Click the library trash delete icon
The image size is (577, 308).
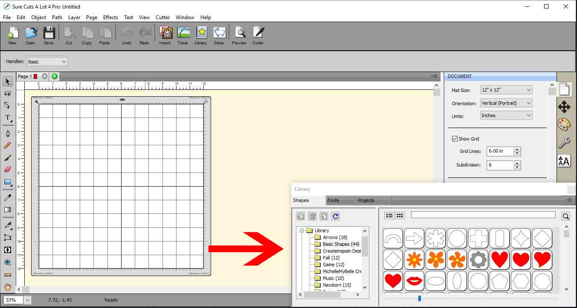click(x=312, y=216)
